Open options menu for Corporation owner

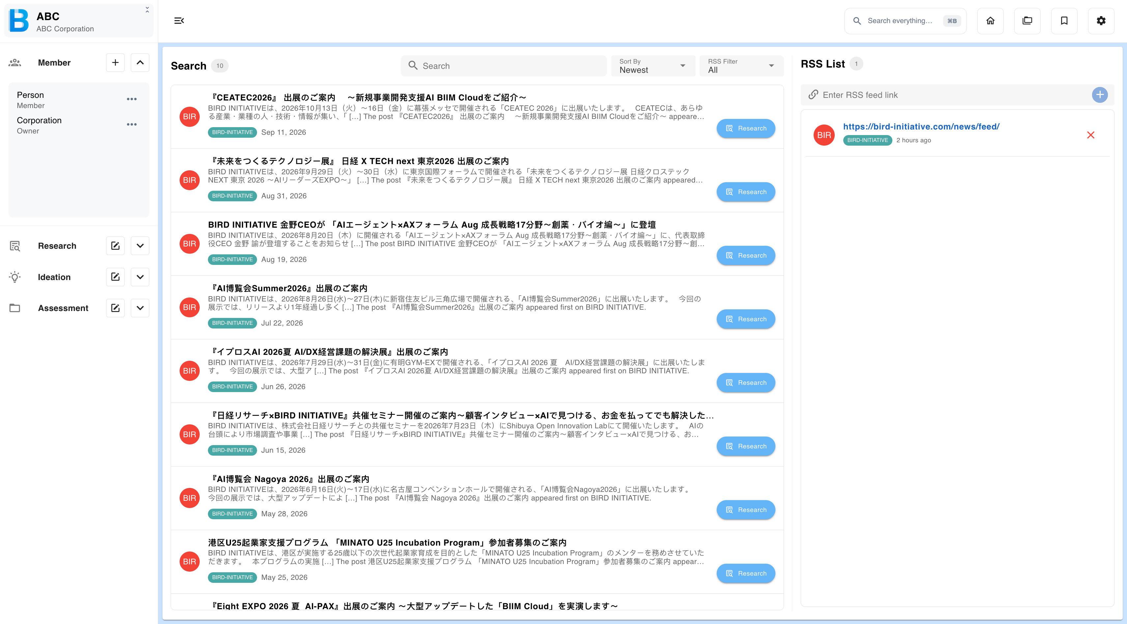pyautogui.click(x=132, y=125)
